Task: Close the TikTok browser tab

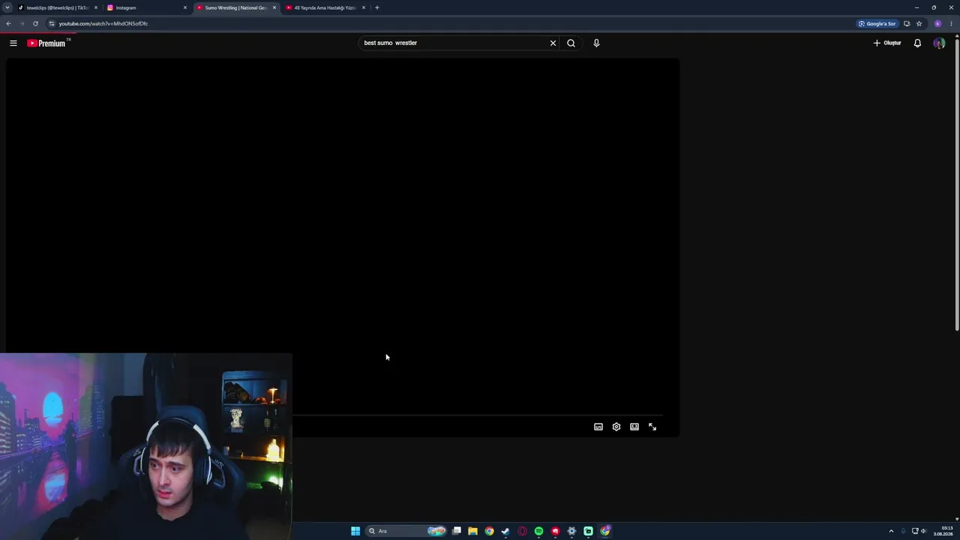Action: pyautogui.click(x=96, y=7)
